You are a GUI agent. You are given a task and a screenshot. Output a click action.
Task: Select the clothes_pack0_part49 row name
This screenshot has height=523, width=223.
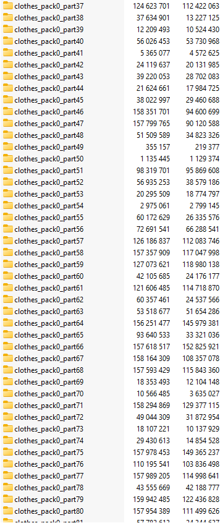coord(49,147)
